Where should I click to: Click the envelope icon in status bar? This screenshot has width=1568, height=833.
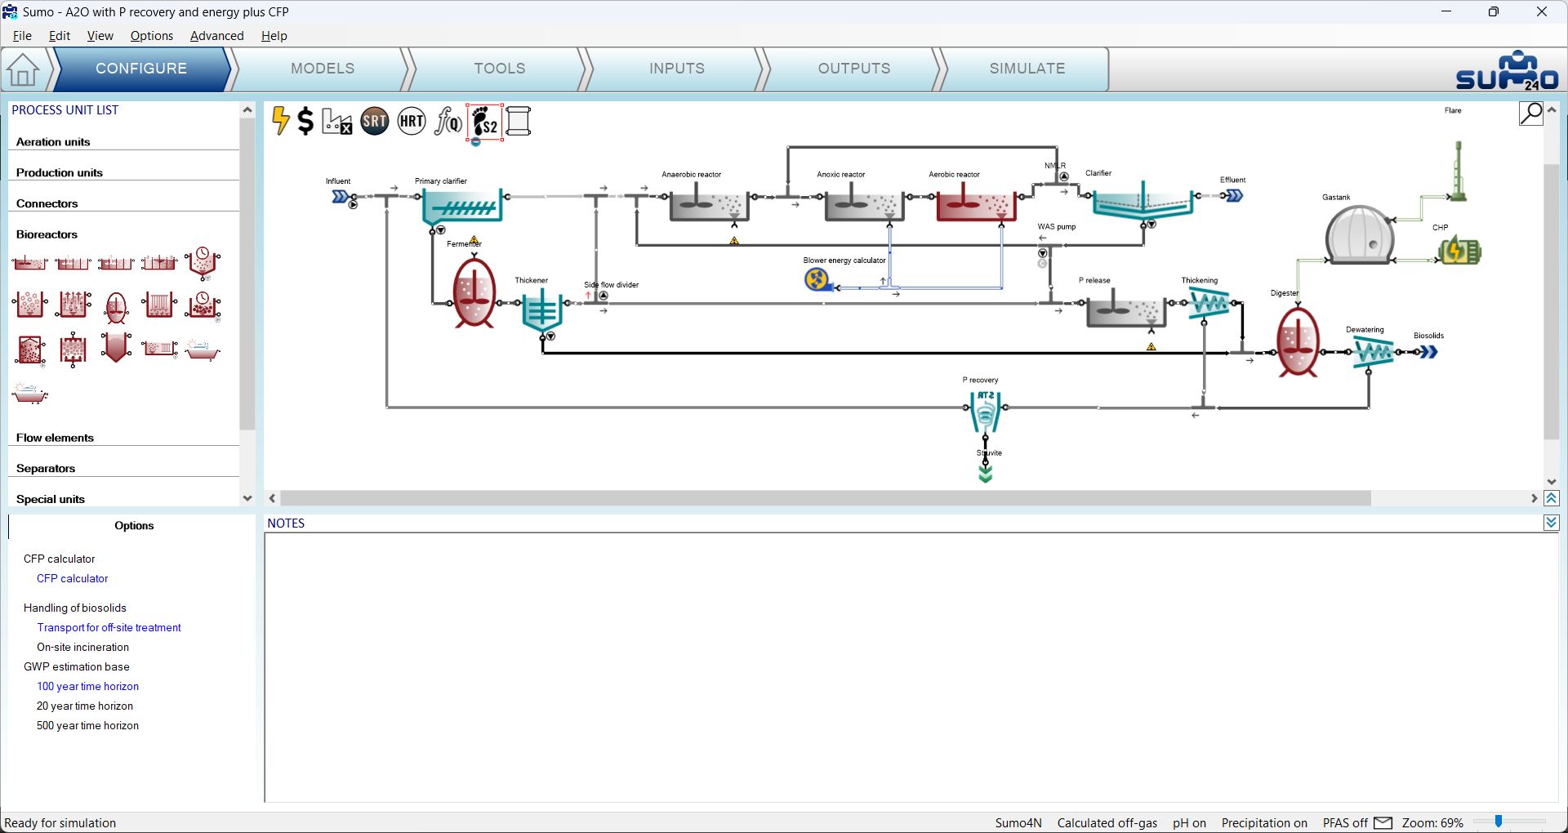(1383, 822)
